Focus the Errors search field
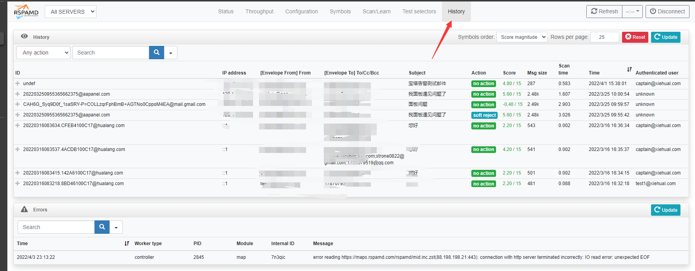 pos(56,227)
